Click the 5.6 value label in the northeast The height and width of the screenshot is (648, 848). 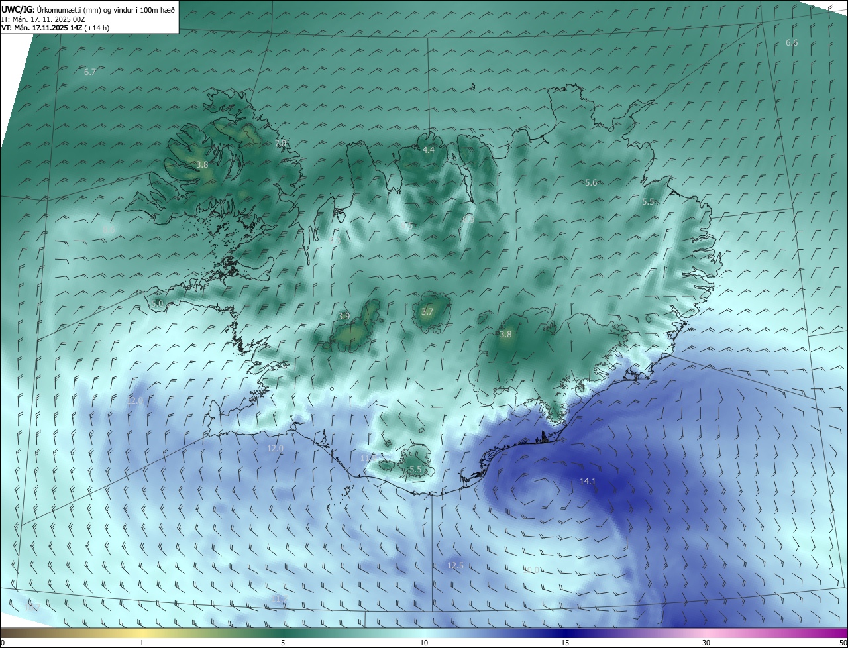coord(591,182)
